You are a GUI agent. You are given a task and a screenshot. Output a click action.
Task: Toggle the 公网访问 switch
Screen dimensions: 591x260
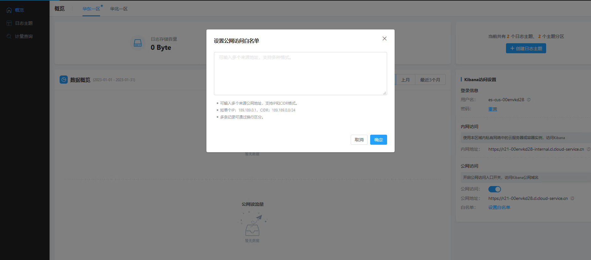pos(495,189)
